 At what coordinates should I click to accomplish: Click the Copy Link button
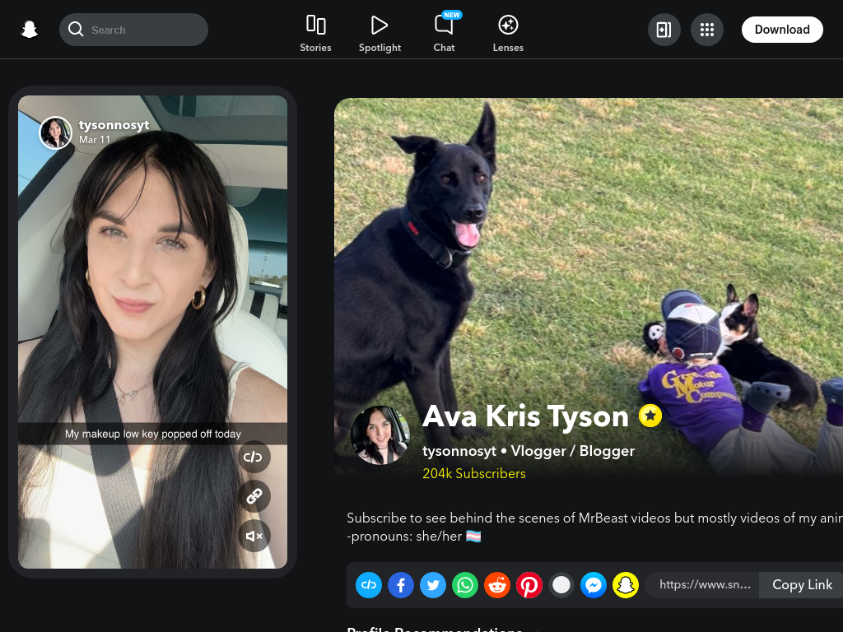(x=802, y=585)
